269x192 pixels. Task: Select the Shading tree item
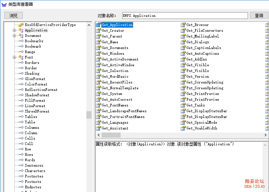click(32, 73)
